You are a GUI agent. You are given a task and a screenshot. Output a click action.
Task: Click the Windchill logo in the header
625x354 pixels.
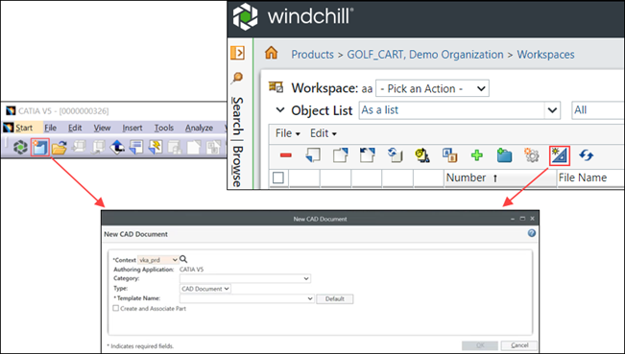coord(293,16)
